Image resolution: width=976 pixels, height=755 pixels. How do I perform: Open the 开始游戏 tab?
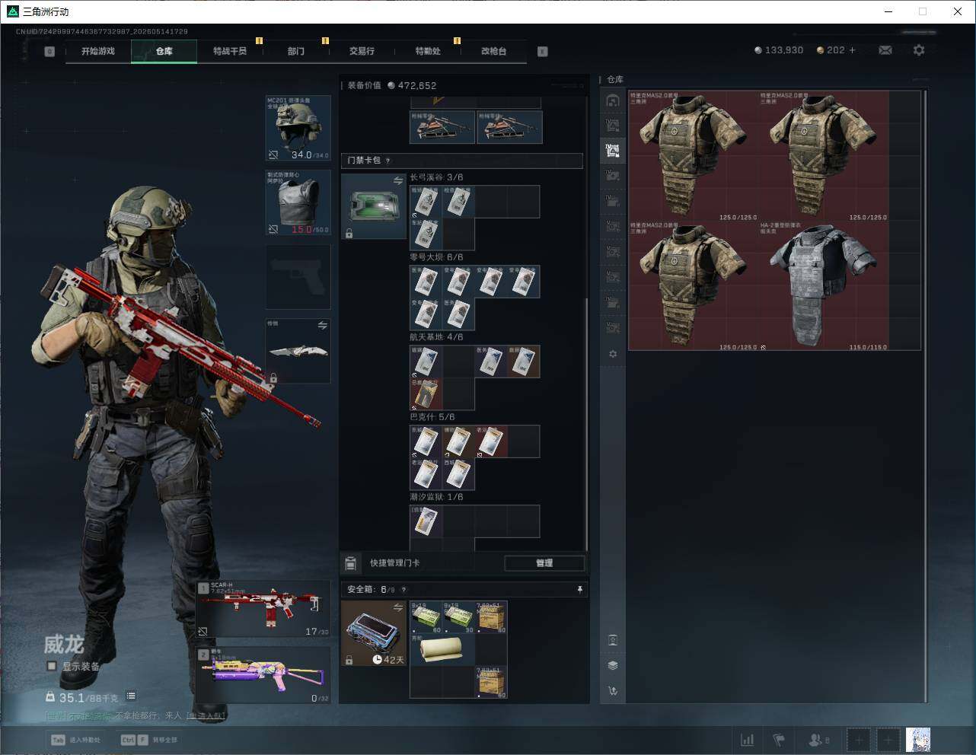pyautogui.click(x=98, y=51)
